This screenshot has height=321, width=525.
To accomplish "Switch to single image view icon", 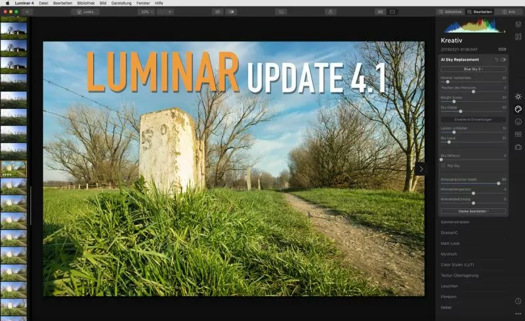I will pyautogui.click(x=392, y=12).
